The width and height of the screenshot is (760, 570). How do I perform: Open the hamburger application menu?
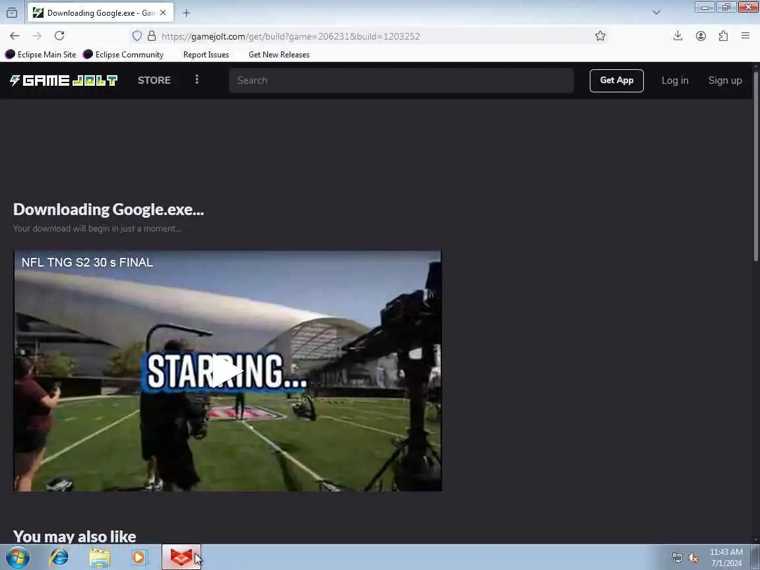tap(745, 36)
